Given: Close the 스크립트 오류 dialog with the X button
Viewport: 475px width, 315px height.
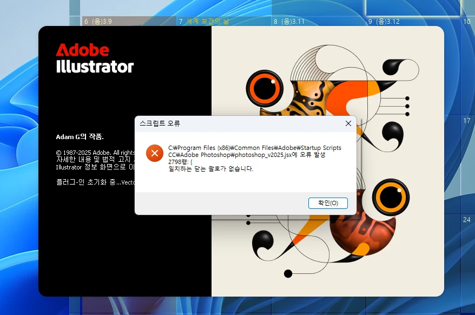Looking at the screenshot, I should pyautogui.click(x=348, y=123).
